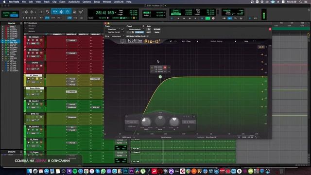Click the green EQ band node
Viewport: 311px width, 175px height.
160,77
